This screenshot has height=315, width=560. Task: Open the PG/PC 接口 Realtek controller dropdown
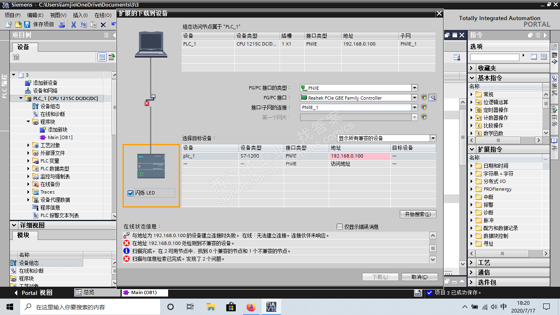click(x=414, y=98)
